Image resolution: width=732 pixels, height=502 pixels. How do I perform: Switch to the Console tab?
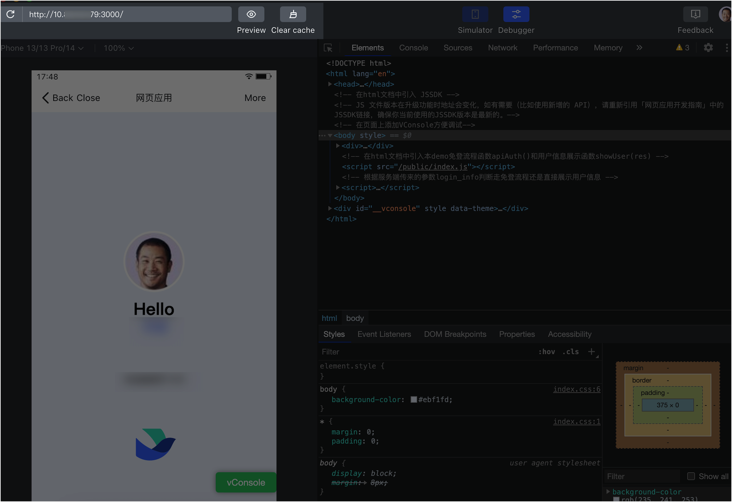click(413, 48)
